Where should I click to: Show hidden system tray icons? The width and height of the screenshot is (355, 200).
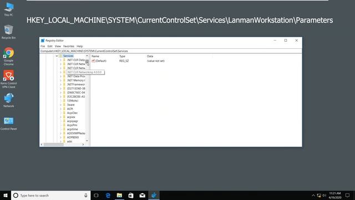point(313,195)
